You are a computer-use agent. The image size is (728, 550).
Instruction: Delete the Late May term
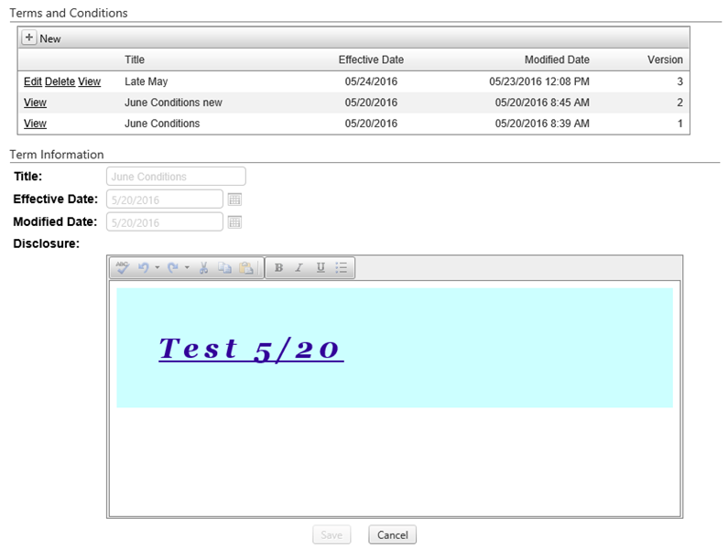[x=60, y=81]
